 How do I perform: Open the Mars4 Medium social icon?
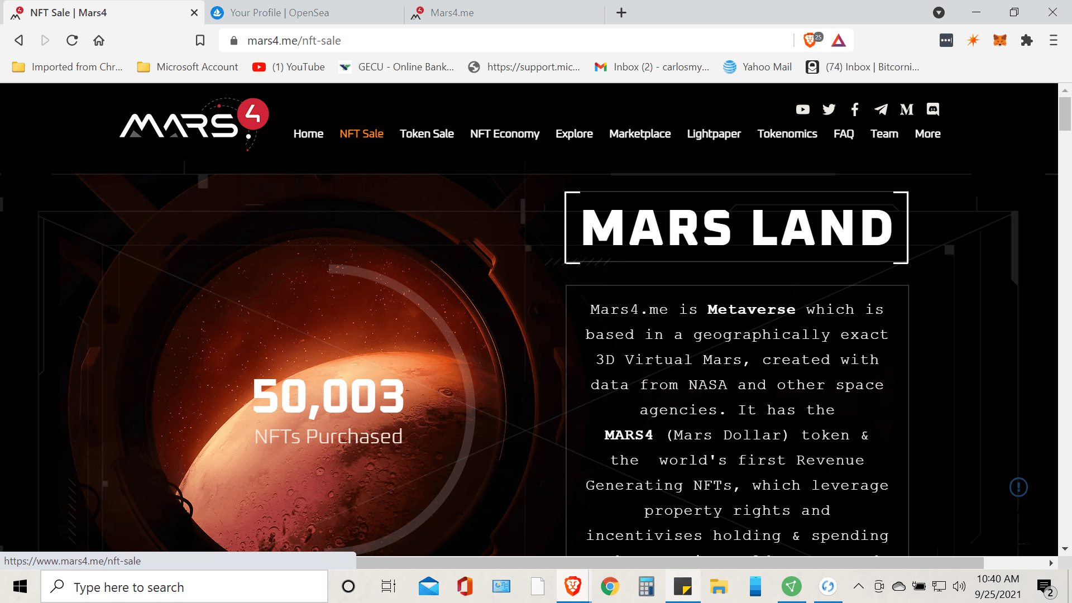tap(907, 109)
